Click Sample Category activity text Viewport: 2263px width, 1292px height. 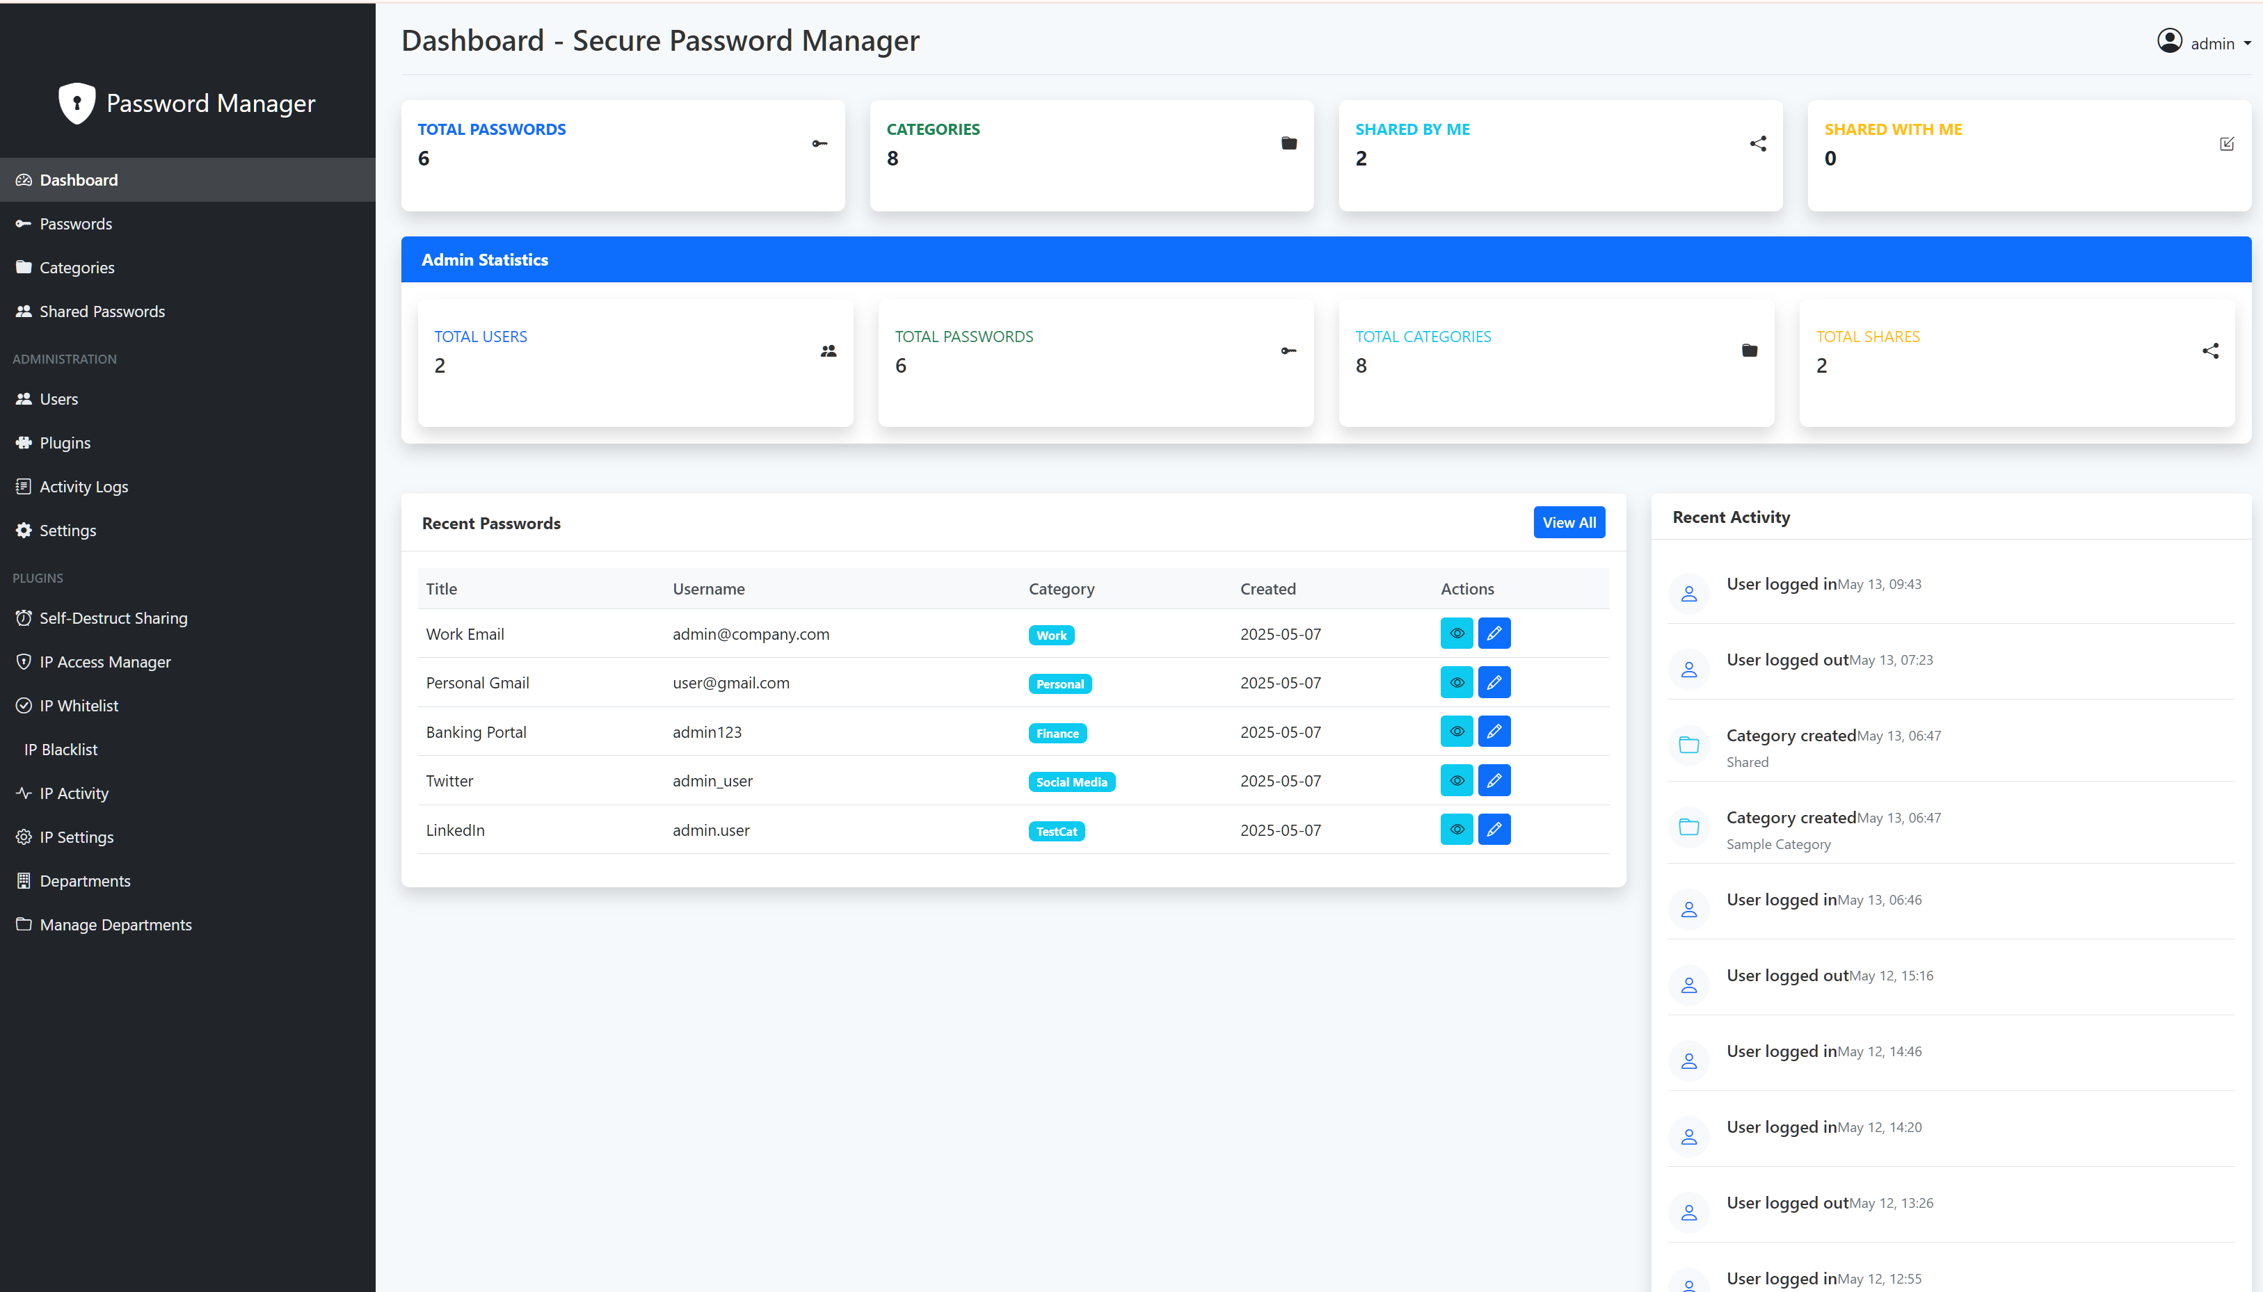click(x=1777, y=844)
